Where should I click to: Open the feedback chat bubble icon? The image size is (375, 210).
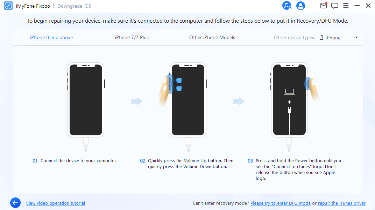[x=335, y=6]
